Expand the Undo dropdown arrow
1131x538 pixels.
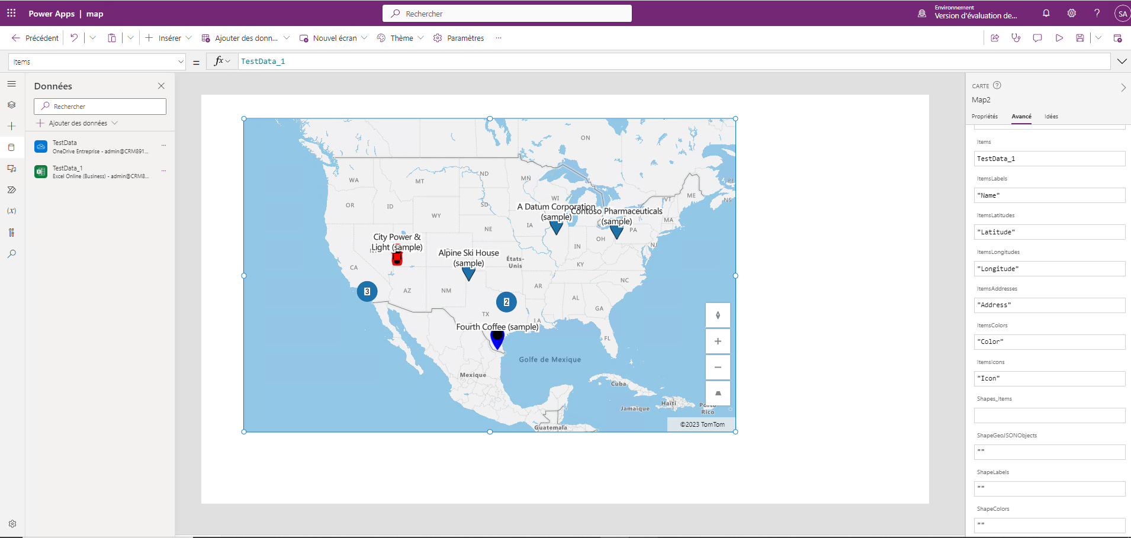click(x=92, y=38)
